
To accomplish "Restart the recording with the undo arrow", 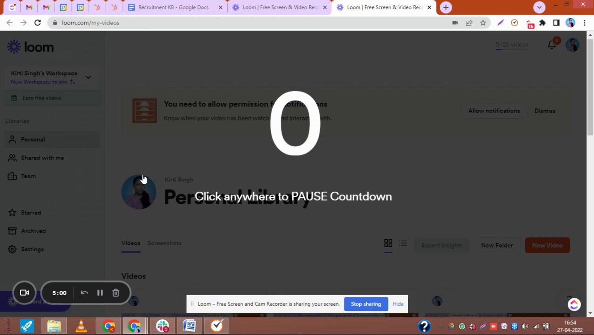I will pyautogui.click(x=84, y=293).
